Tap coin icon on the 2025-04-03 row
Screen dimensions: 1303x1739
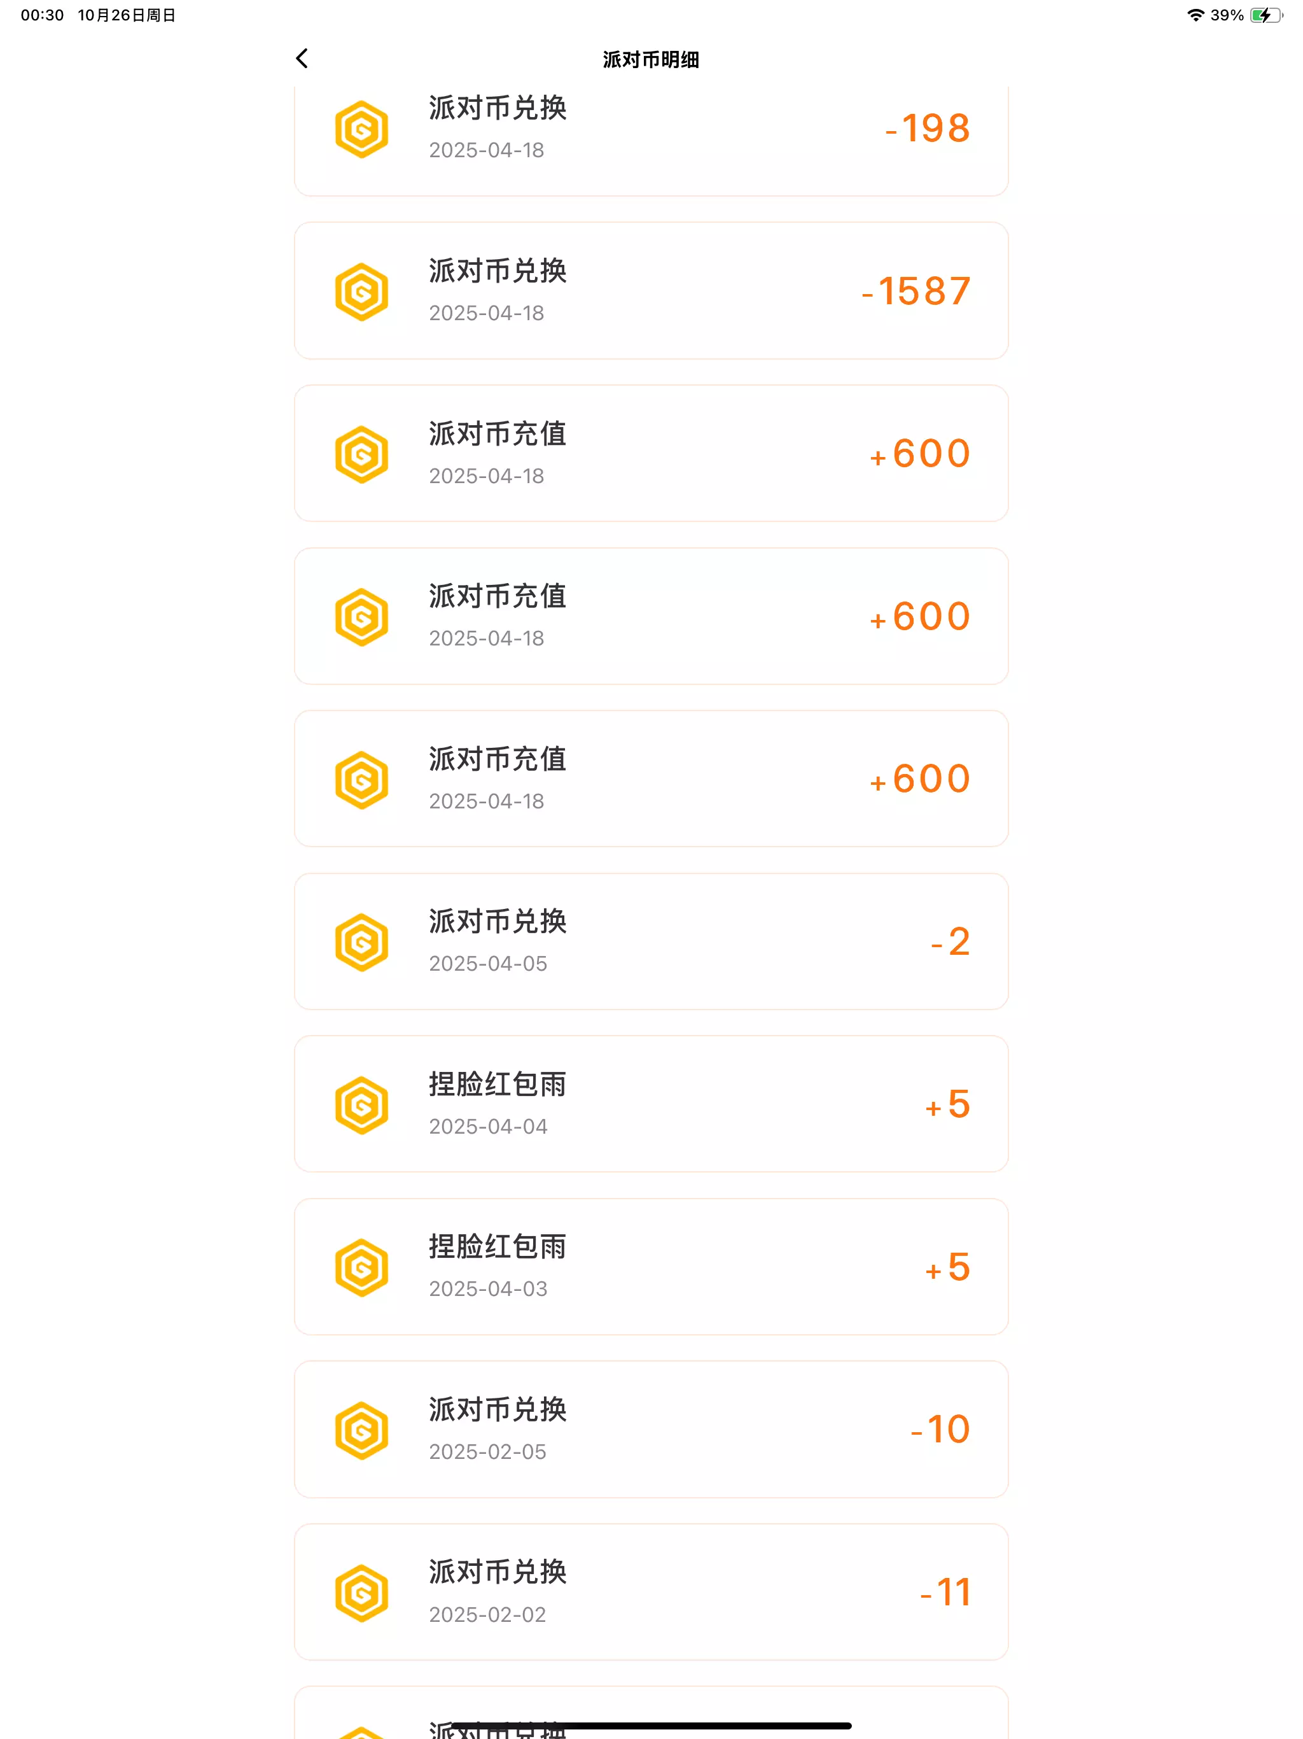click(361, 1267)
